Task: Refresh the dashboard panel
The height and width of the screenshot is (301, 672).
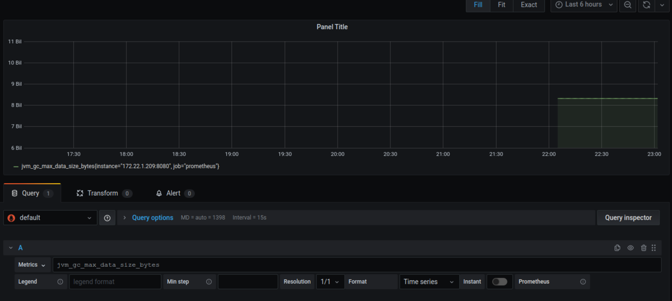Action: coord(646,4)
